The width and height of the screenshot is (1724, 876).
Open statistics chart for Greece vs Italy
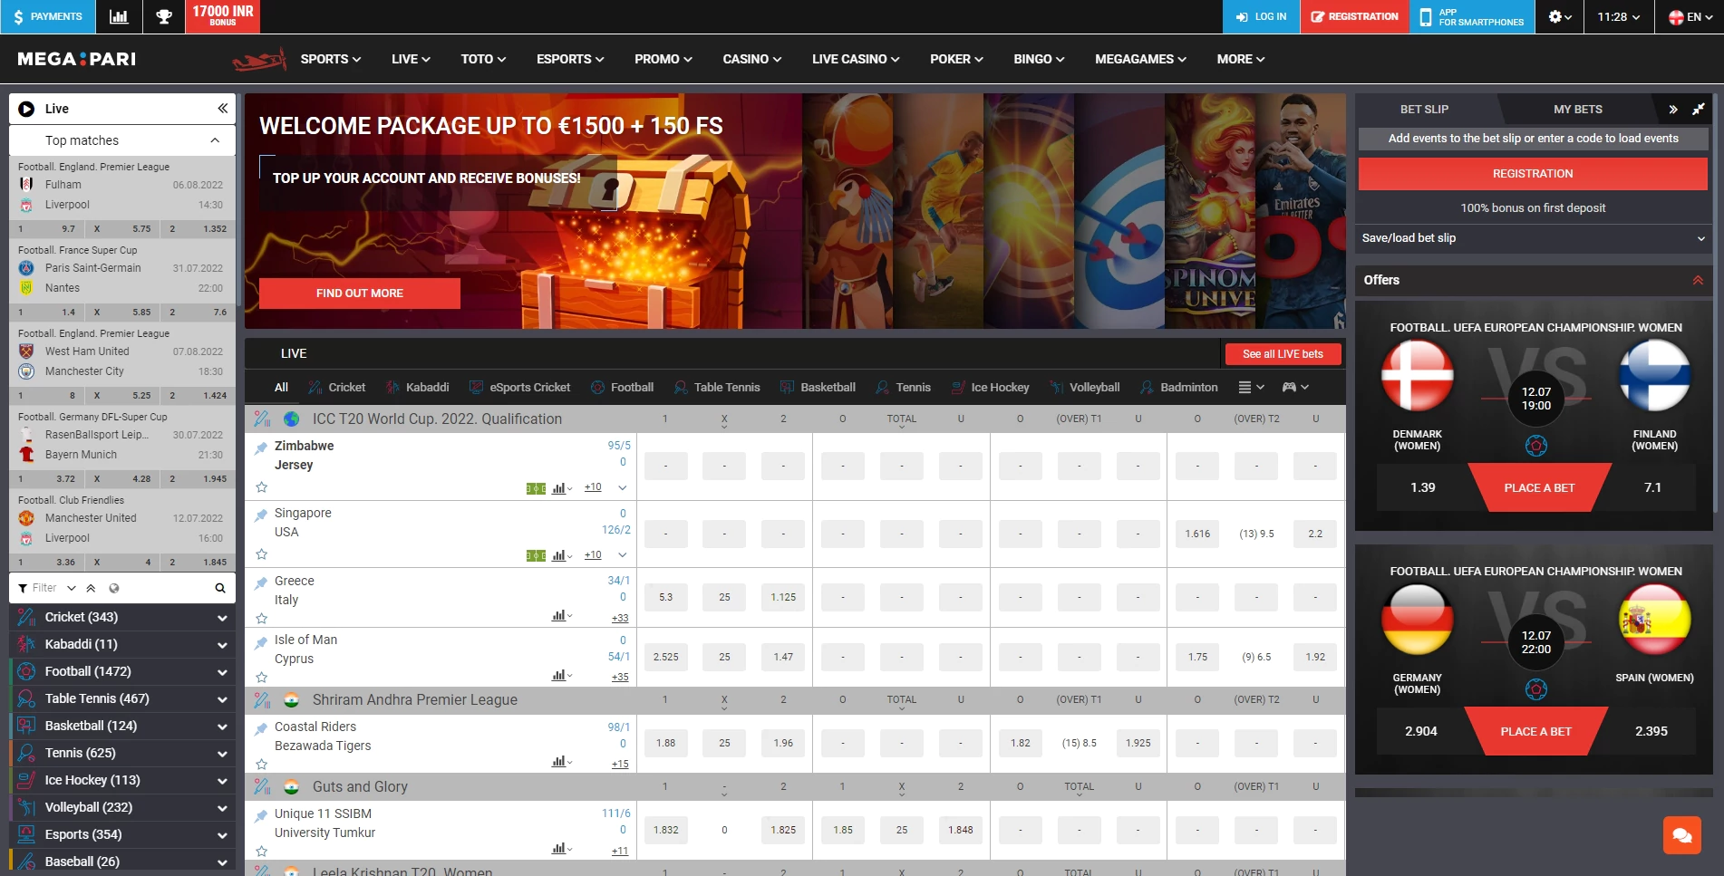point(562,616)
